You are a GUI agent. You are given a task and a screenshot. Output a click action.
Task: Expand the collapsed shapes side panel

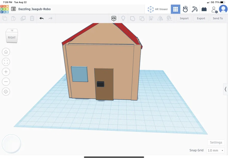(225, 89)
